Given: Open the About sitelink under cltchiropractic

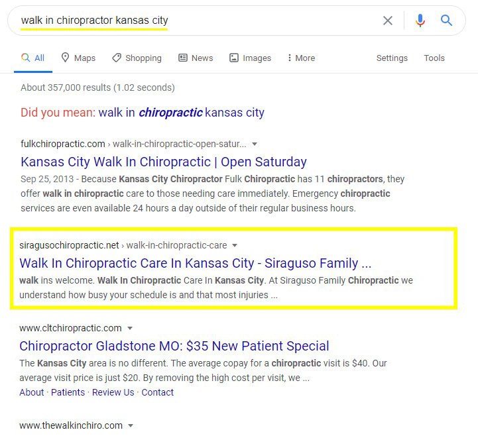Looking at the screenshot, I should click(x=32, y=392).
